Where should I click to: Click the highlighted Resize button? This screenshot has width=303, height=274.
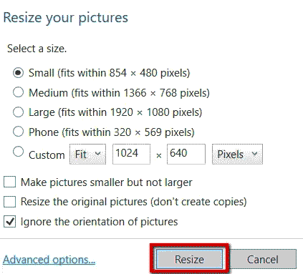tap(189, 259)
